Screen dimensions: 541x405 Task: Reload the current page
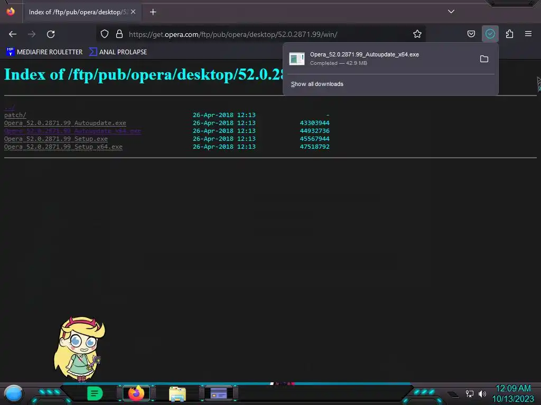coord(51,34)
